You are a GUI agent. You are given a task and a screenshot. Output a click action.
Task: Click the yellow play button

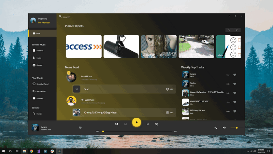point(136,123)
